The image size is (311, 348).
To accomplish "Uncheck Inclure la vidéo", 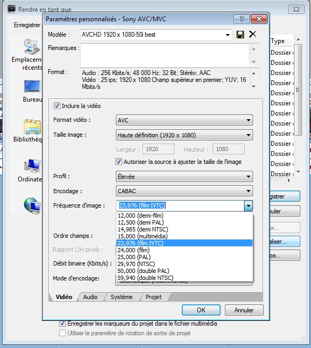I will coord(57,106).
